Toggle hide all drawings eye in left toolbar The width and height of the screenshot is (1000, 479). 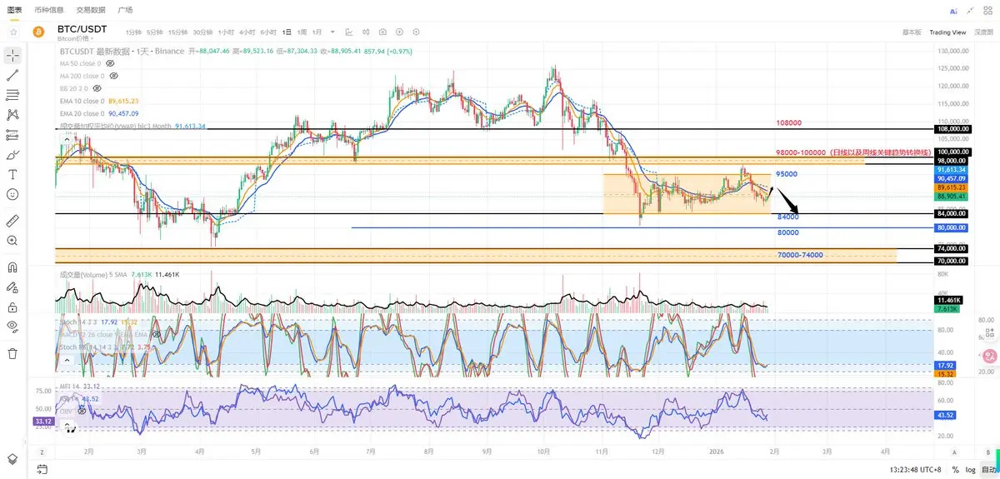coord(12,327)
